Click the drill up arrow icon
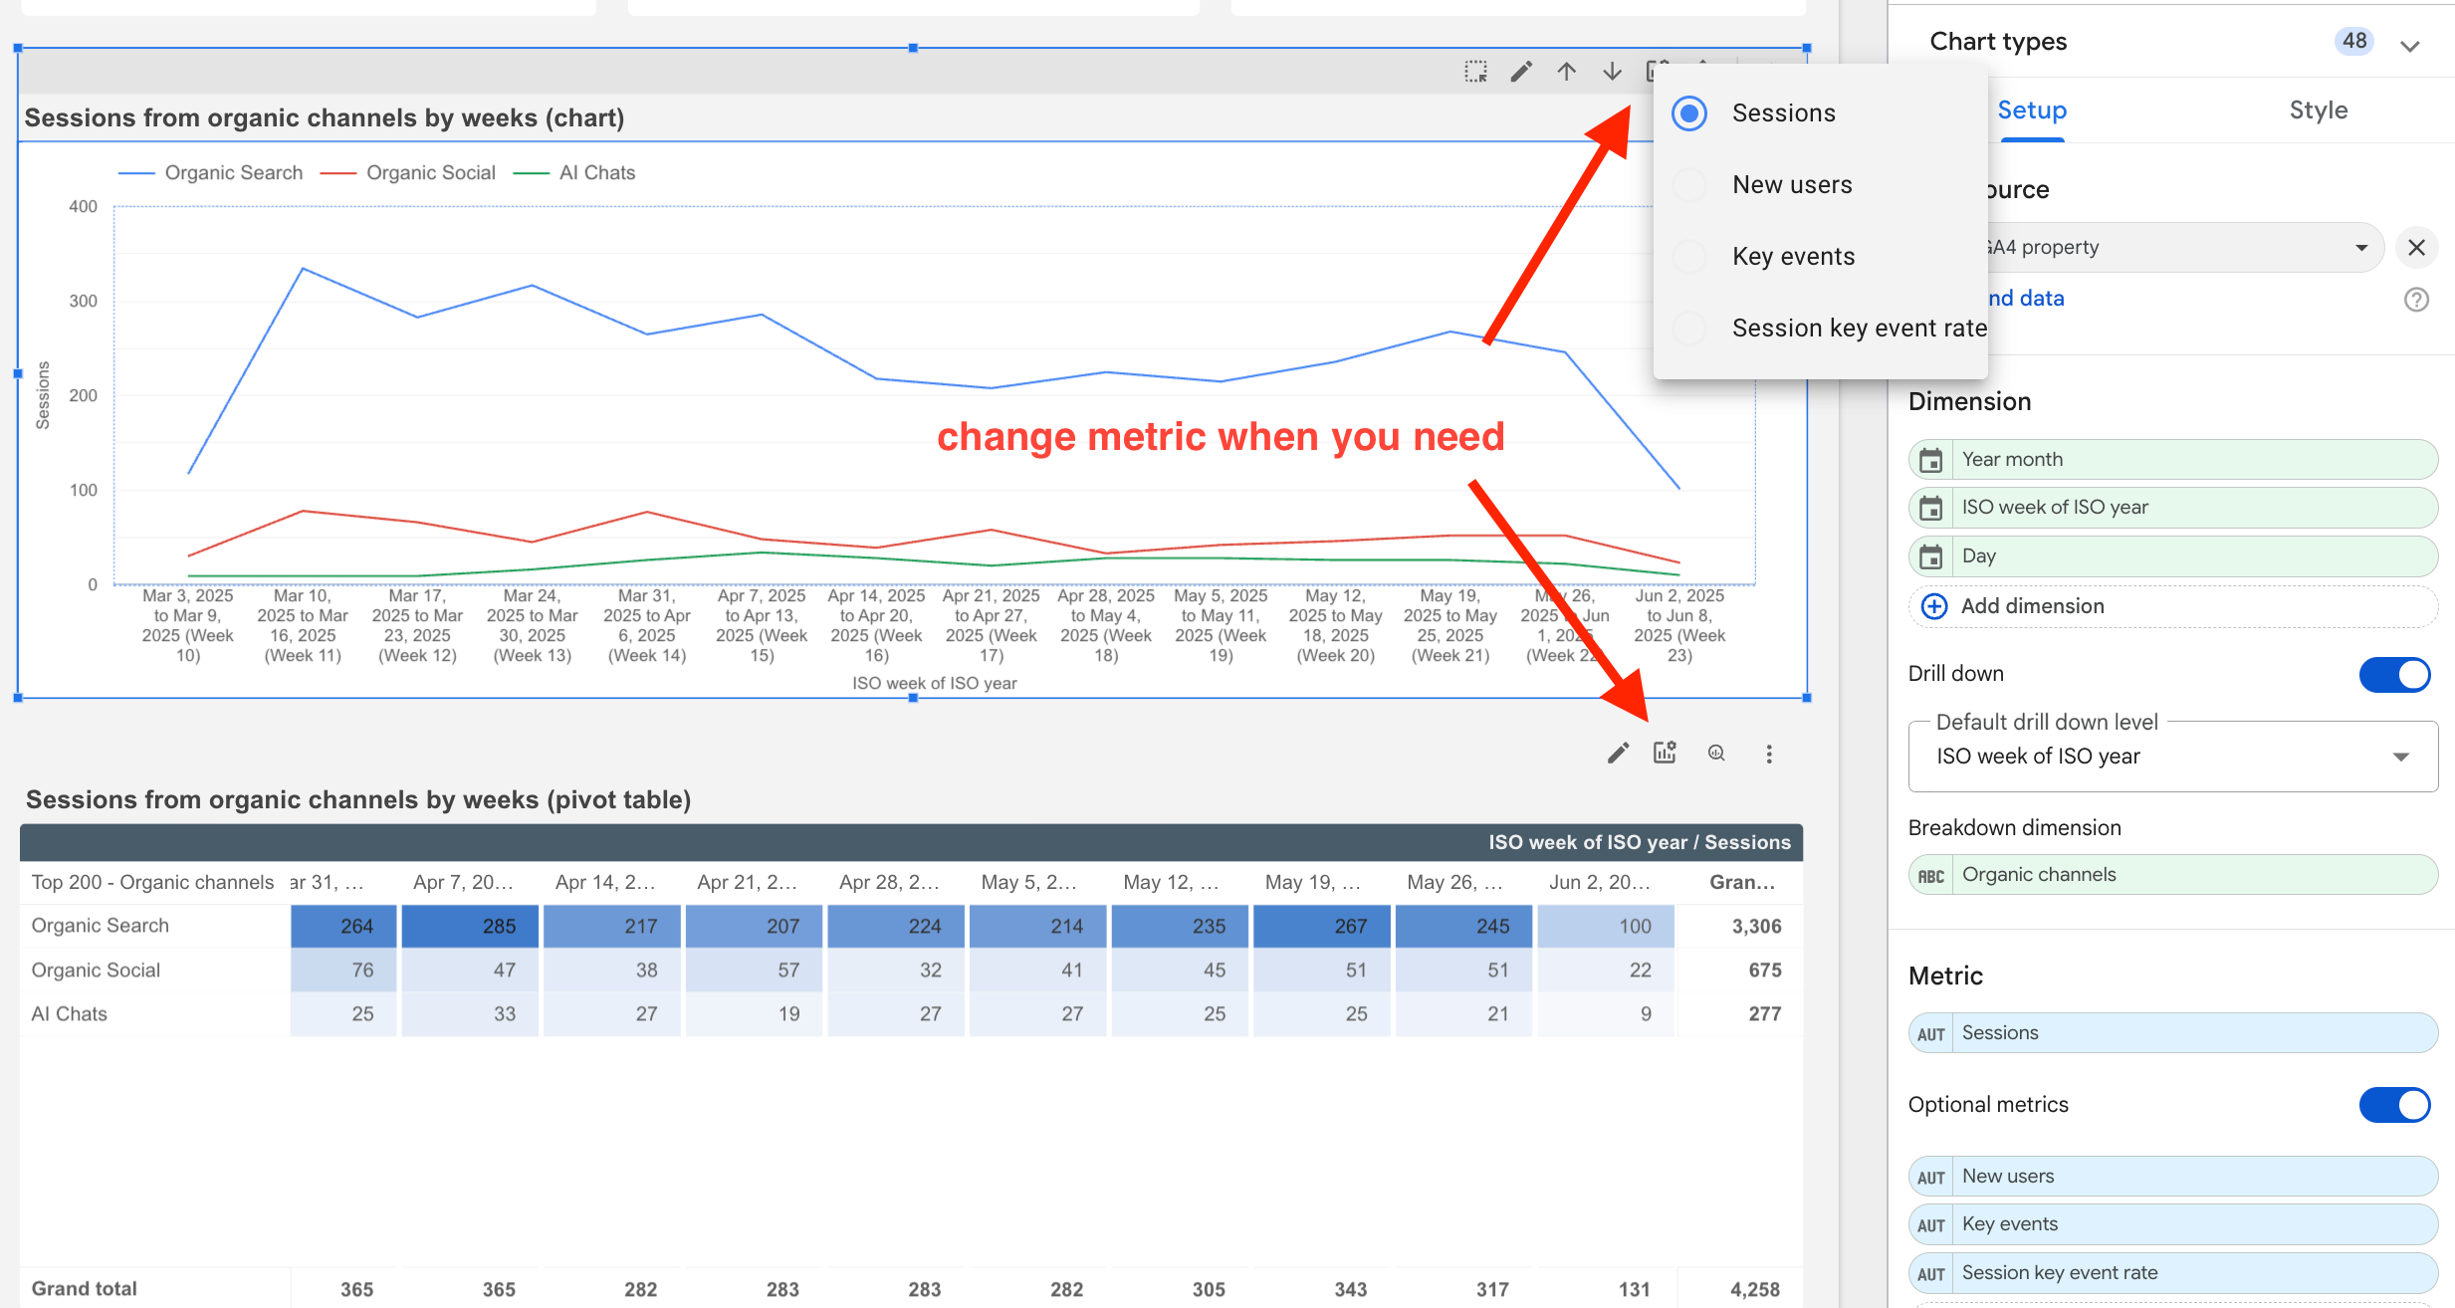 click(1567, 72)
